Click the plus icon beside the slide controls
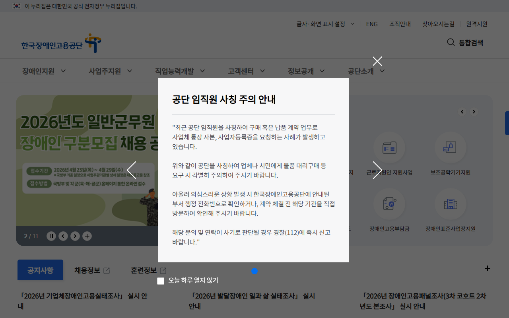This screenshot has width=509, height=318. coord(87,236)
